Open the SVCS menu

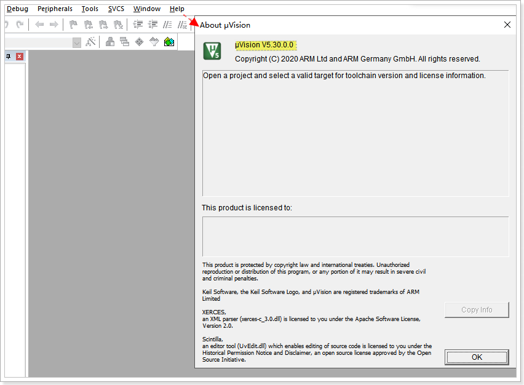(116, 9)
